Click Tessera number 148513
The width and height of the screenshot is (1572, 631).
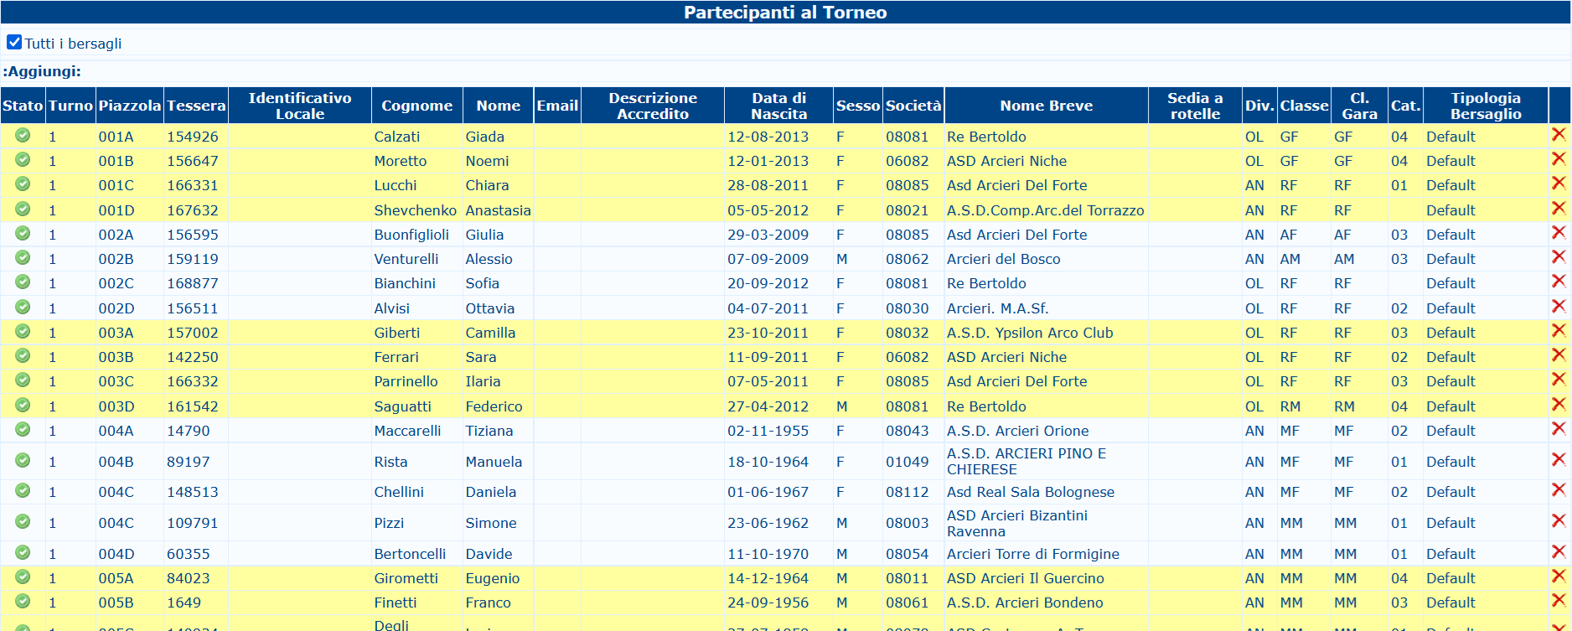(193, 492)
